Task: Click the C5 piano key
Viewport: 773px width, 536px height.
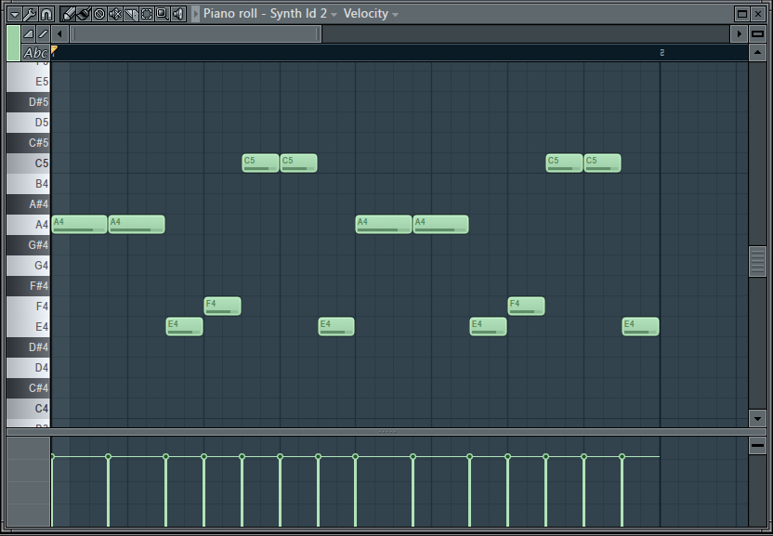Action: coord(28,163)
